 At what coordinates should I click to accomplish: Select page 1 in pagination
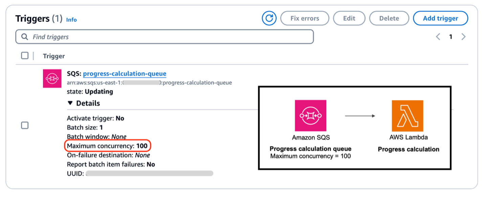(x=450, y=36)
